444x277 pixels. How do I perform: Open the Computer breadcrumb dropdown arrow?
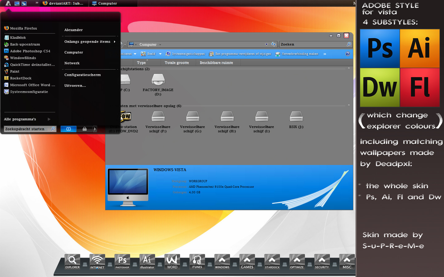160,45
